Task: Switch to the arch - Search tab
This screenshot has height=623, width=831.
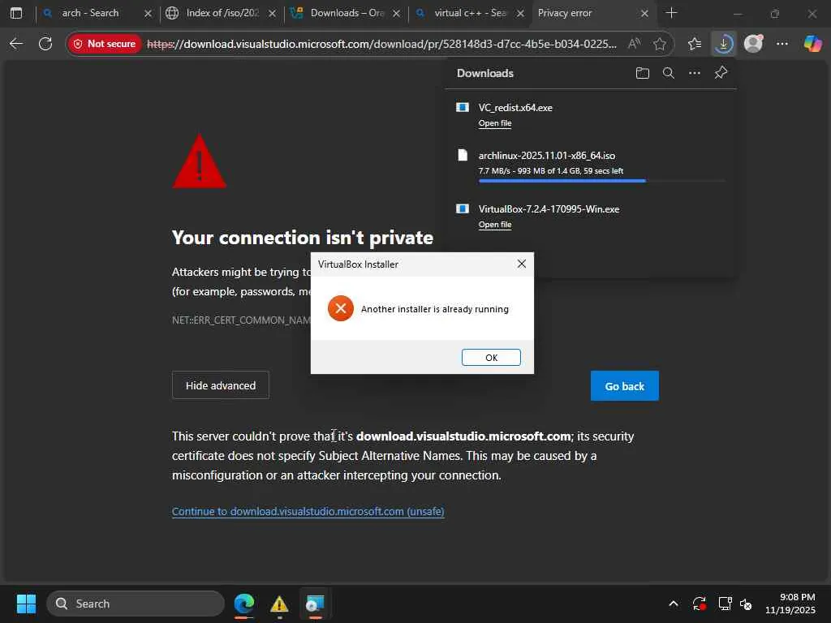Action: click(x=90, y=13)
